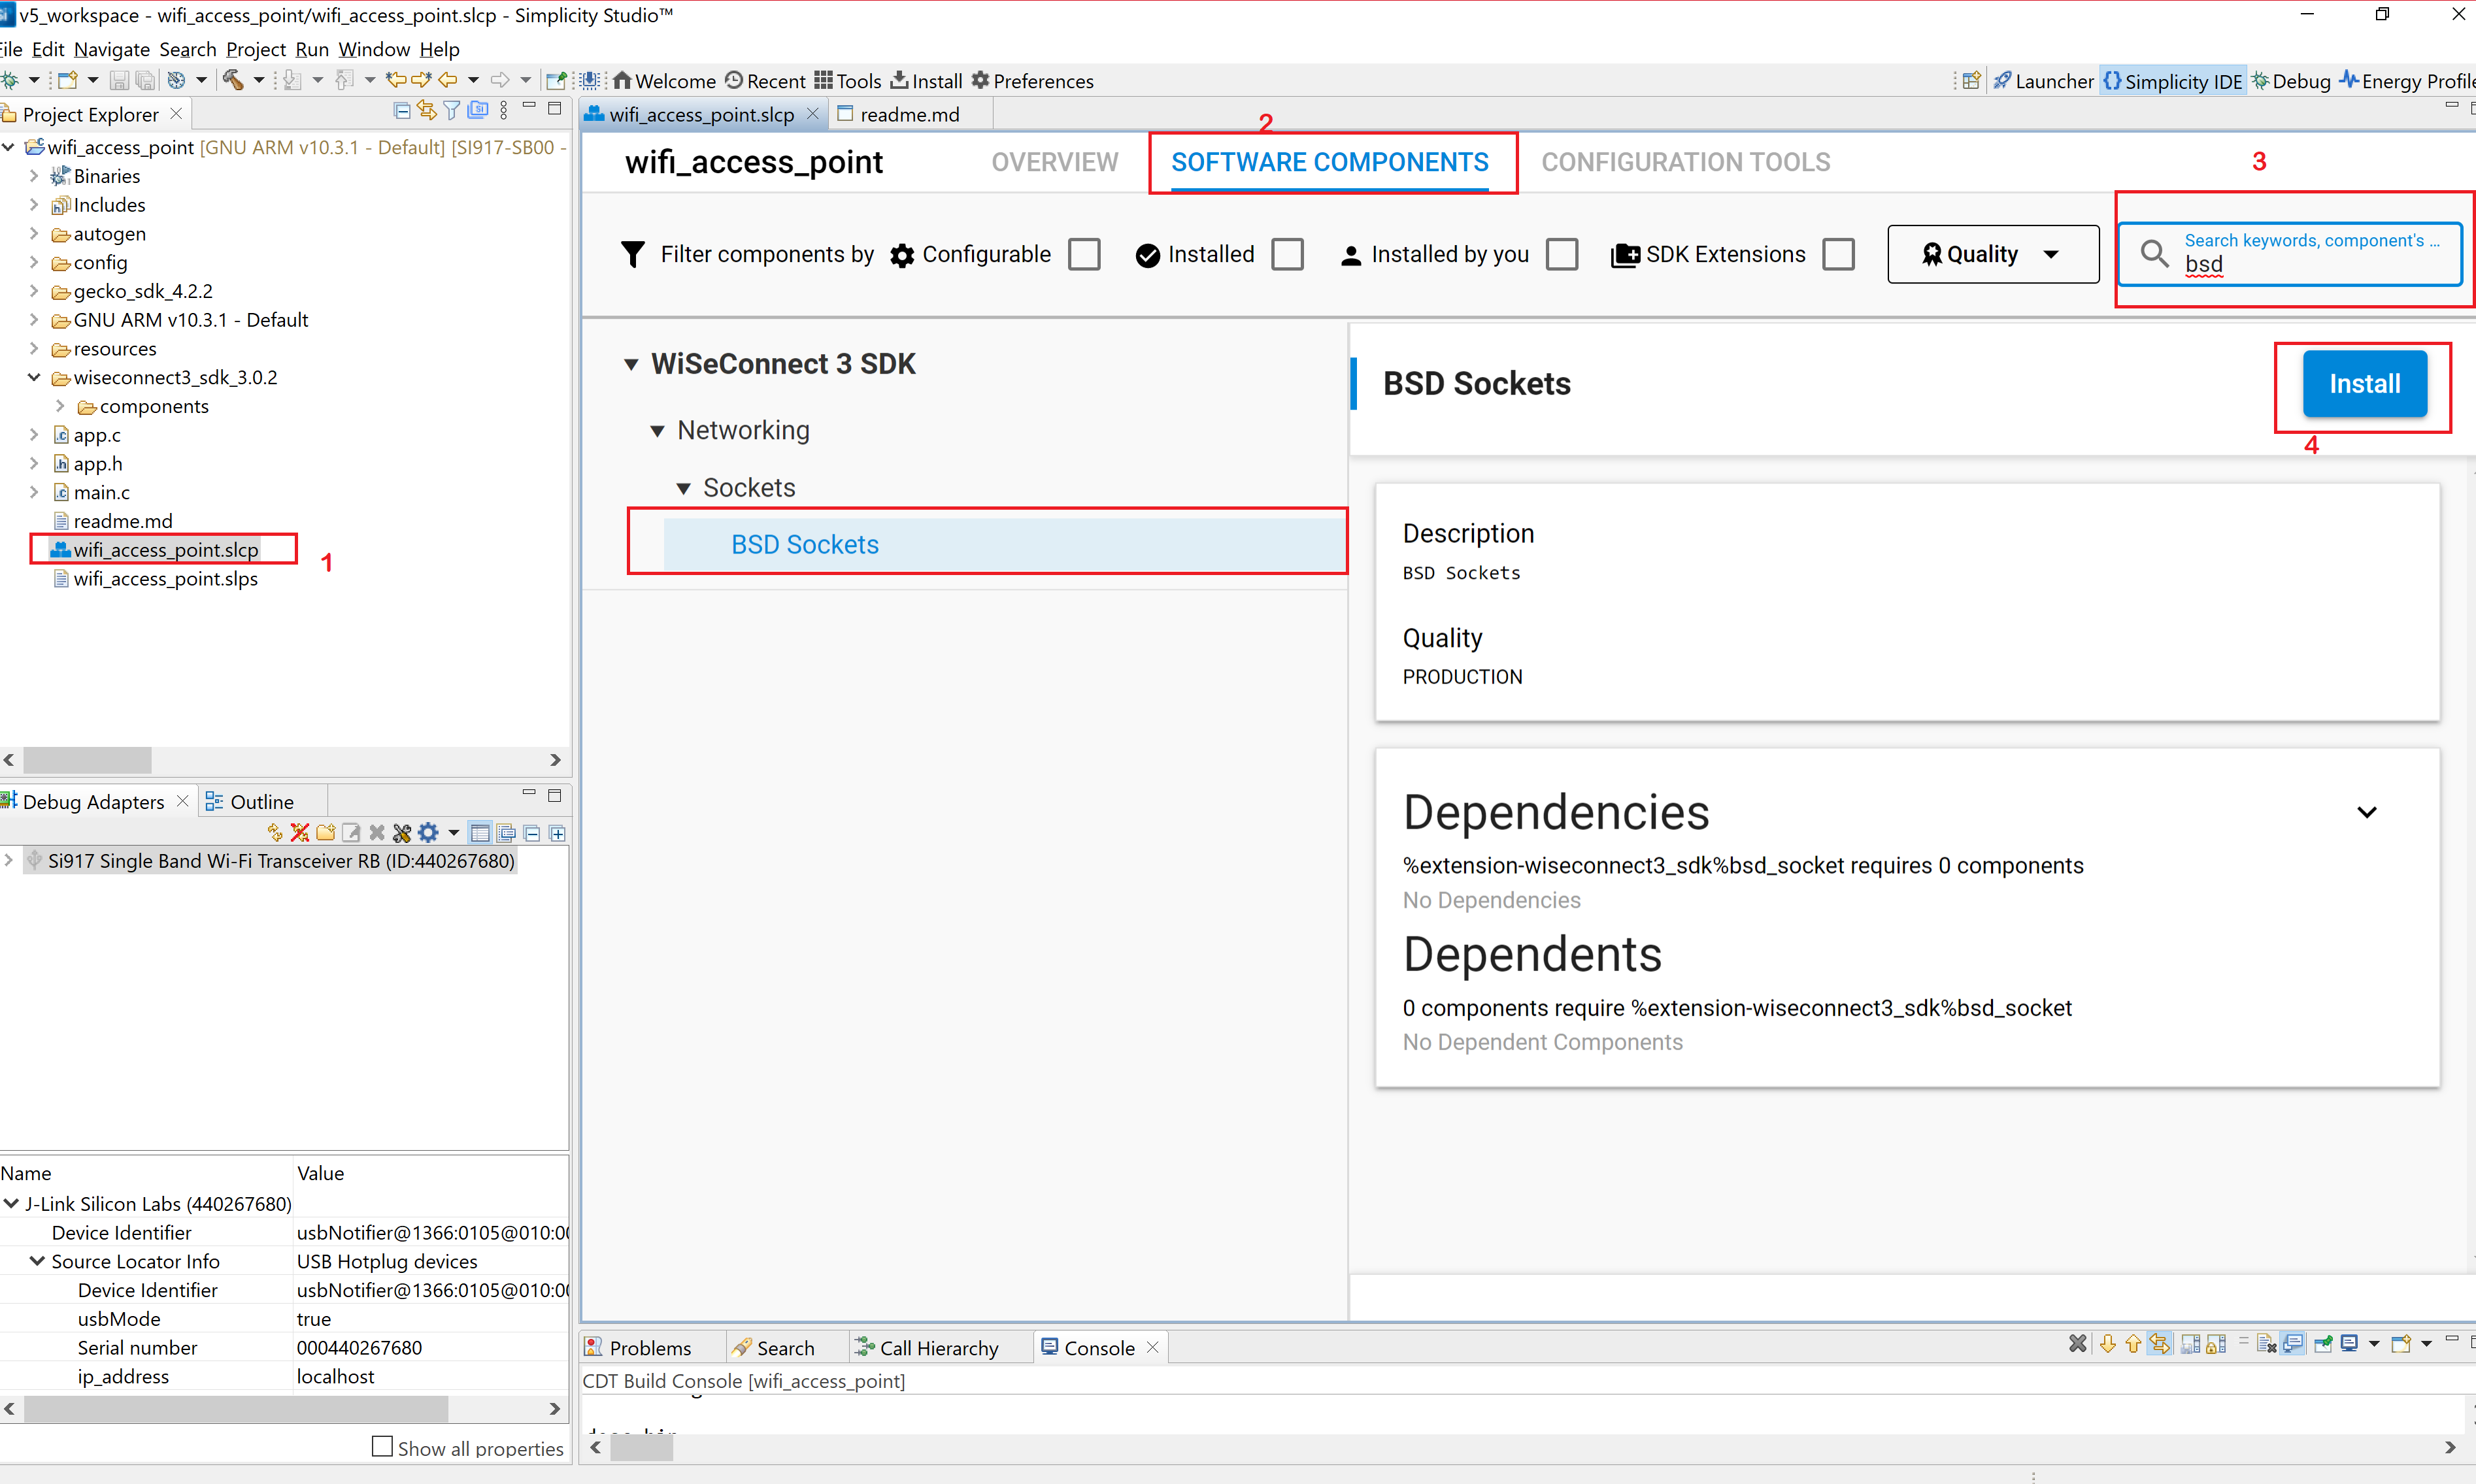Open the Project menu
Image resolution: width=2476 pixels, height=1484 pixels.
[x=256, y=49]
